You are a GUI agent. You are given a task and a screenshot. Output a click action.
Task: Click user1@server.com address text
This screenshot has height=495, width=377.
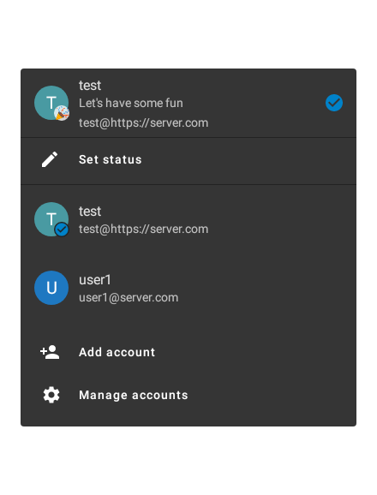pos(129,298)
